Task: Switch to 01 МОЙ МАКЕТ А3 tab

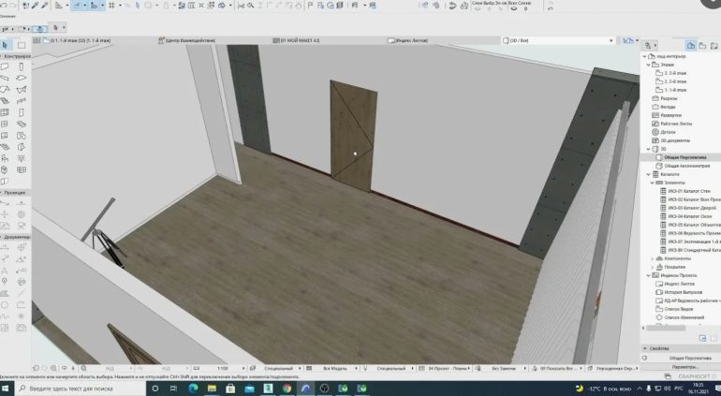Action: (x=297, y=40)
